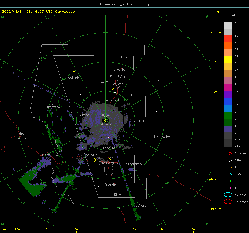Click the asterisk marker above Limestone
The image size is (249, 233).
[52, 104]
